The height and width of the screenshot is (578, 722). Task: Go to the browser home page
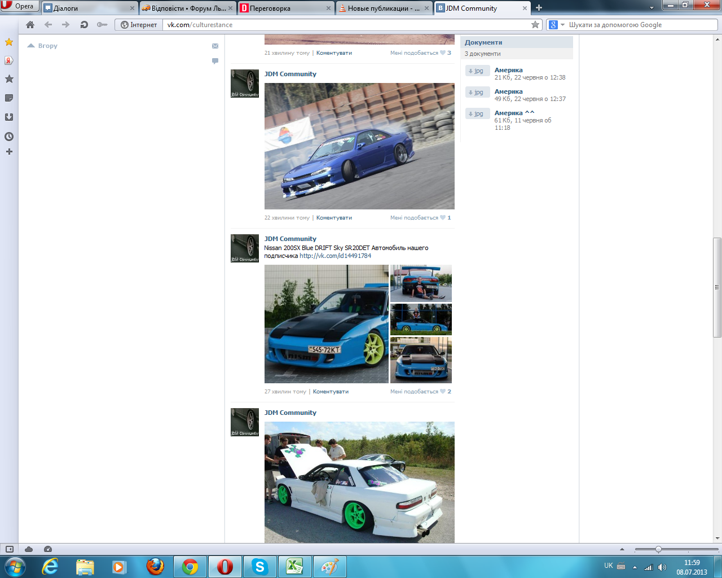pos(30,25)
